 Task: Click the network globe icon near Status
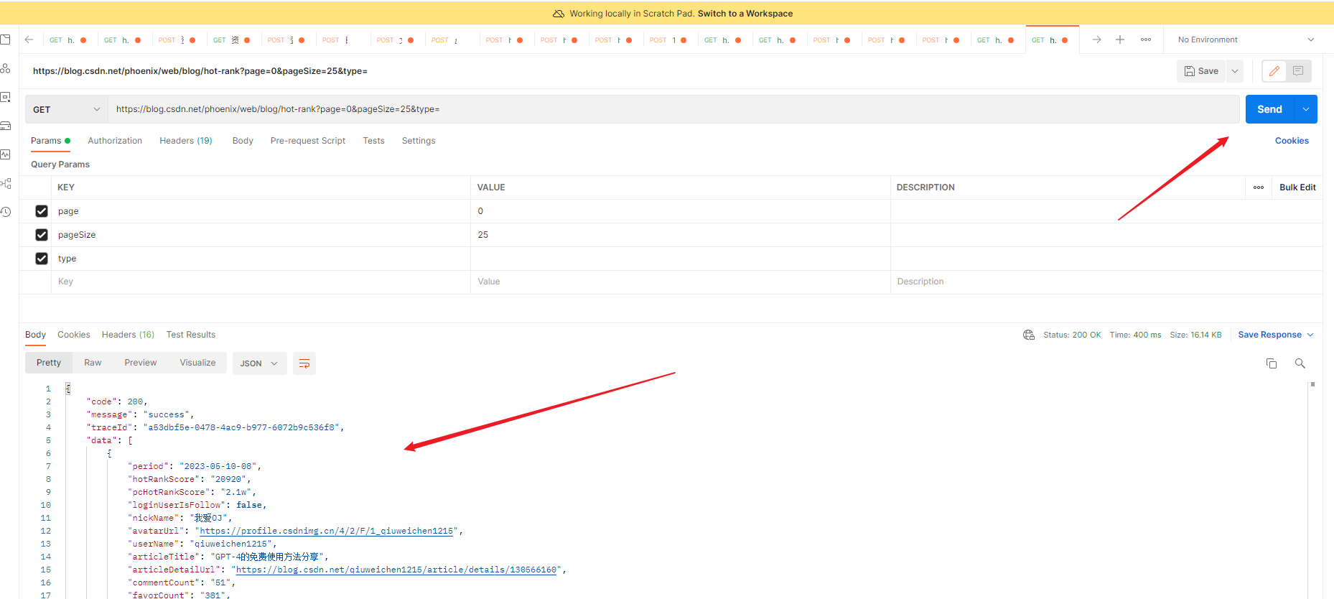[1029, 335]
